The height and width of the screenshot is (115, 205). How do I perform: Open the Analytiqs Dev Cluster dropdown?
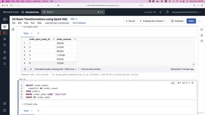coord(153,21)
